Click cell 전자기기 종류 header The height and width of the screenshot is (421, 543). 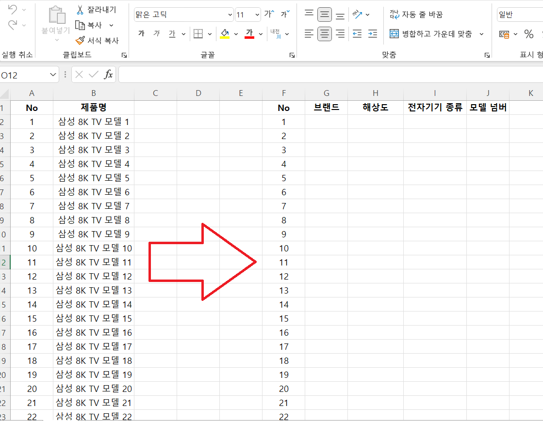(435, 108)
